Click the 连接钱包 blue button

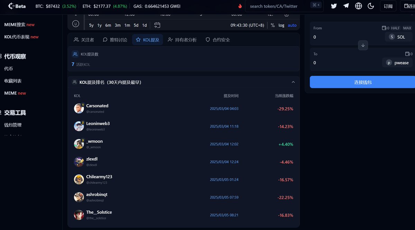tap(362, 82)
